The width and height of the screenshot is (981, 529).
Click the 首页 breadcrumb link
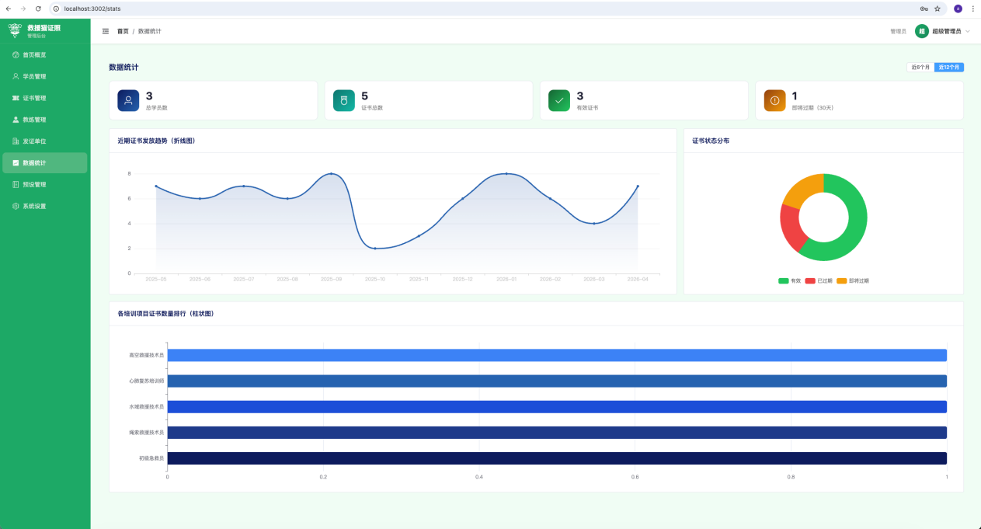click(123, 31)
